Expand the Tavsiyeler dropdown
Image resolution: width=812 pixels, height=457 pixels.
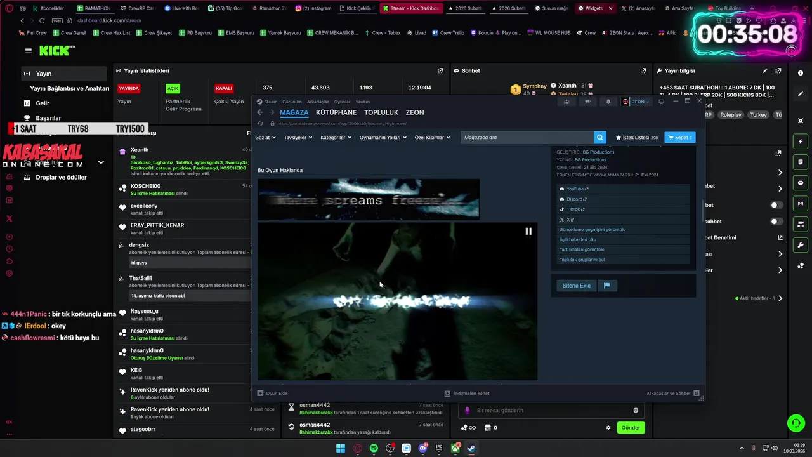pyautogui.click(x=298, y=137)
